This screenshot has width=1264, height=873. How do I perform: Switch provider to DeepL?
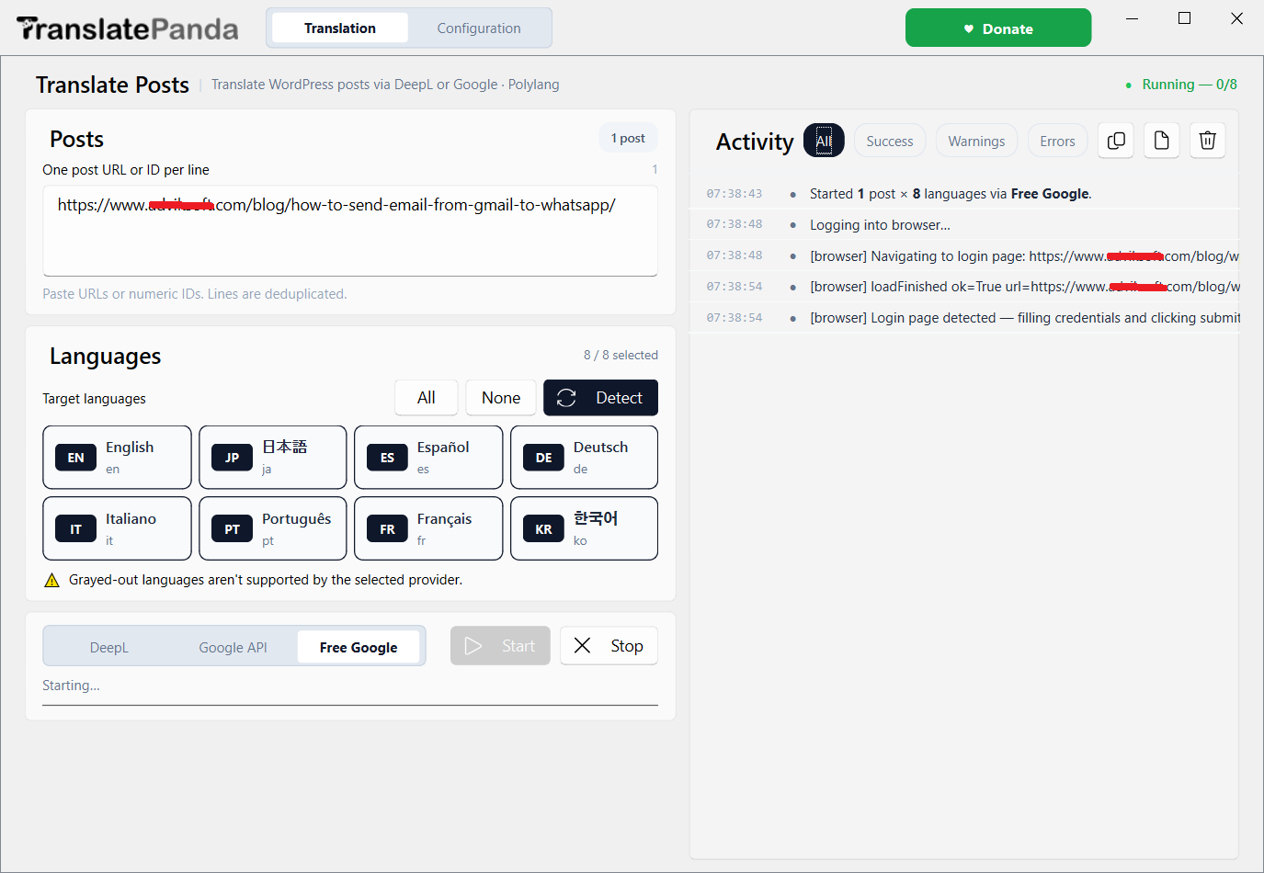[109, 648]
